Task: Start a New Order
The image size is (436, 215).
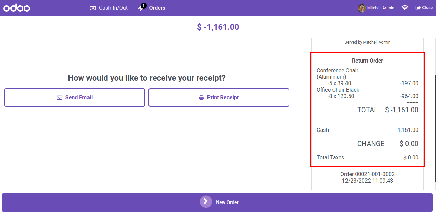Action: click(217, 202)
